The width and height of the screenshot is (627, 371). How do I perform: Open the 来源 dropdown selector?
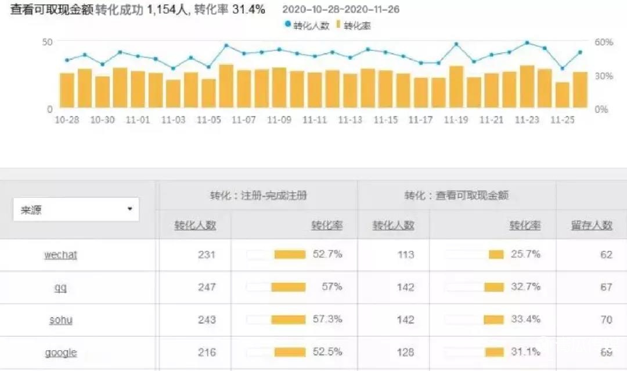[76, 209]
